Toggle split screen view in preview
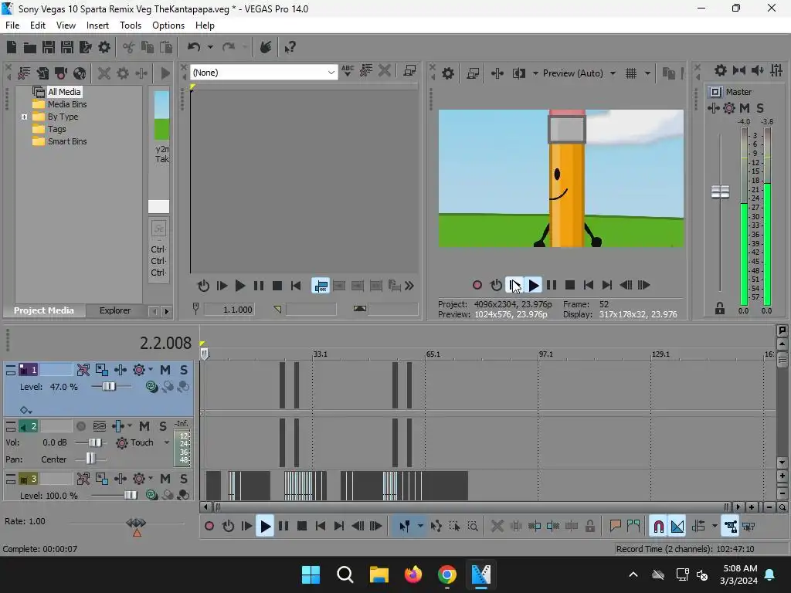 point(518,73)
